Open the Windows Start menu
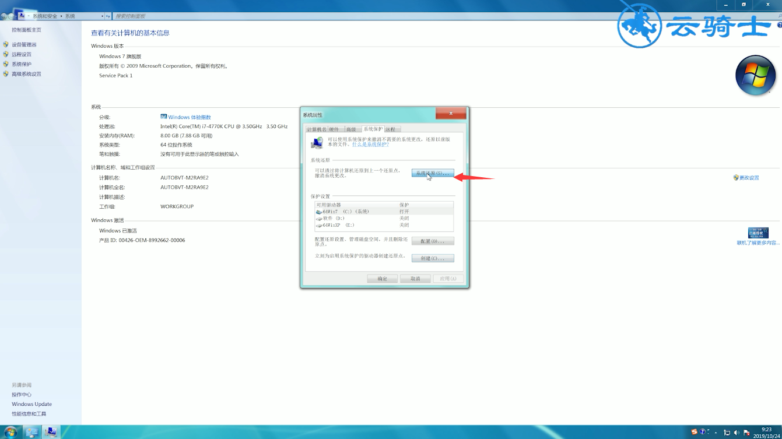This screenshot has height=439, width=782. pos(10,432)
